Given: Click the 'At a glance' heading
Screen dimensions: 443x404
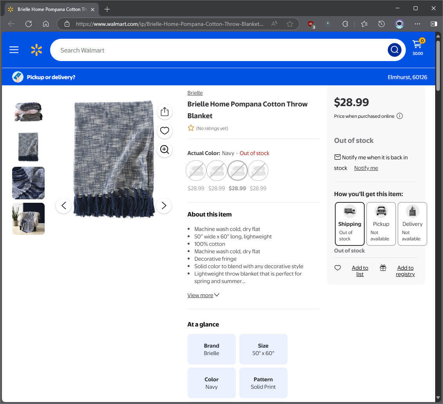Looking at the screenshot, I should tap(203, 325).
